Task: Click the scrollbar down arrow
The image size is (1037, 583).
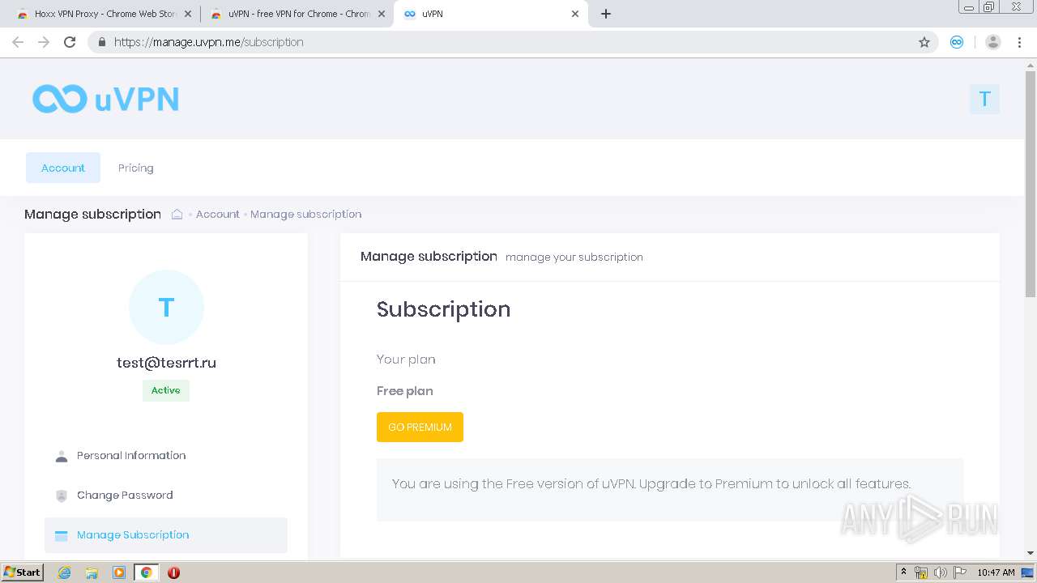Action: click(1031, 553)
